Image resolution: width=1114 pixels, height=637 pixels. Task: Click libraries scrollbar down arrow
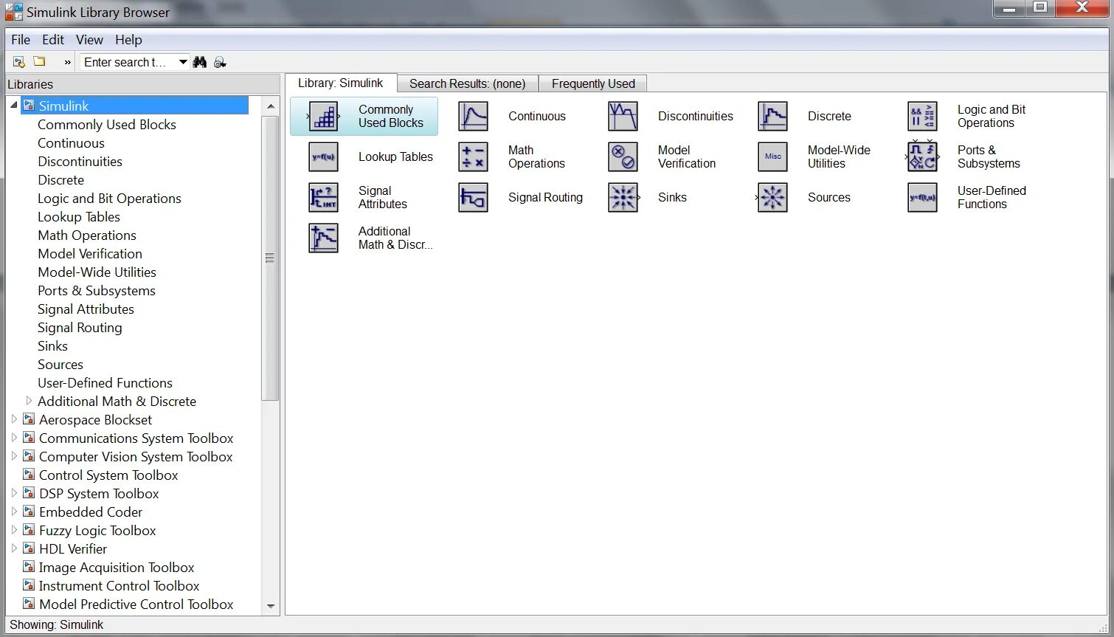[x=270, y=605]
